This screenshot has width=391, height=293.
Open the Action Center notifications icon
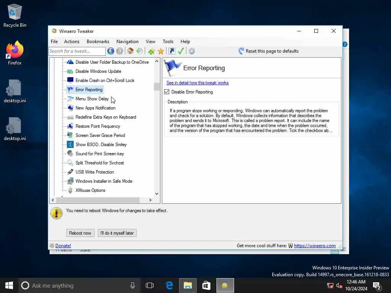(377, 286)
